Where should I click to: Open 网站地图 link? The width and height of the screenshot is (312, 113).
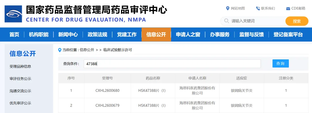click(x=238, y=8)
